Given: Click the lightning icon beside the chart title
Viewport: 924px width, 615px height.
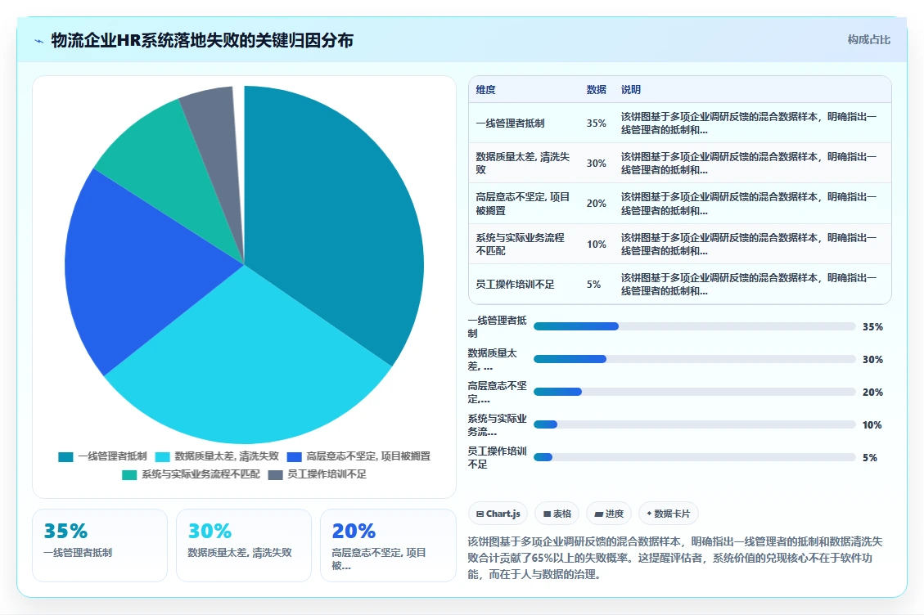Looking at the screenshot, I should [39, 41].
